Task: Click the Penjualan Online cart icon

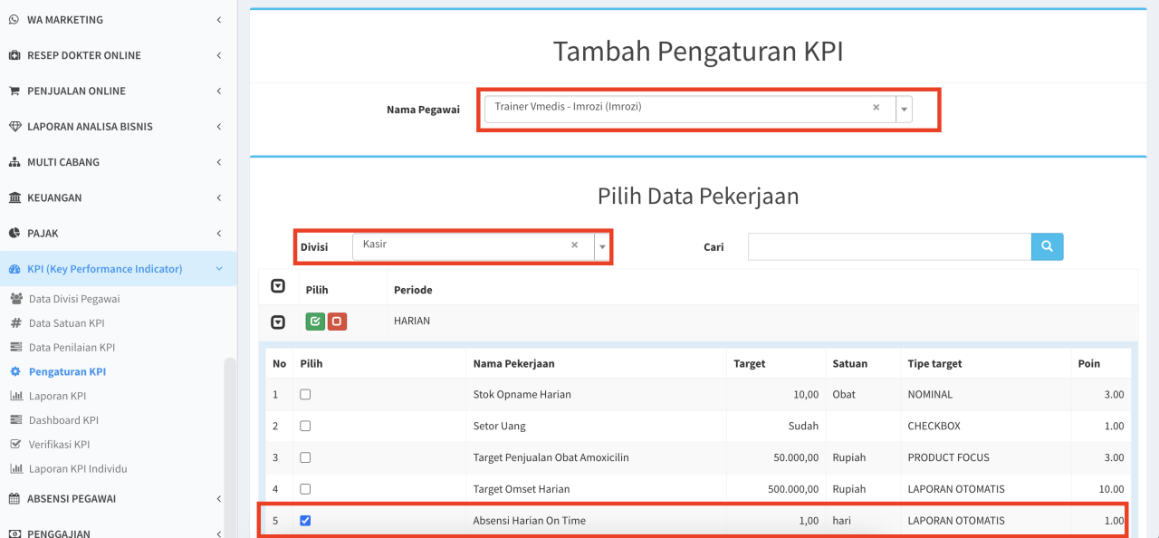Action: pos(14,91)
